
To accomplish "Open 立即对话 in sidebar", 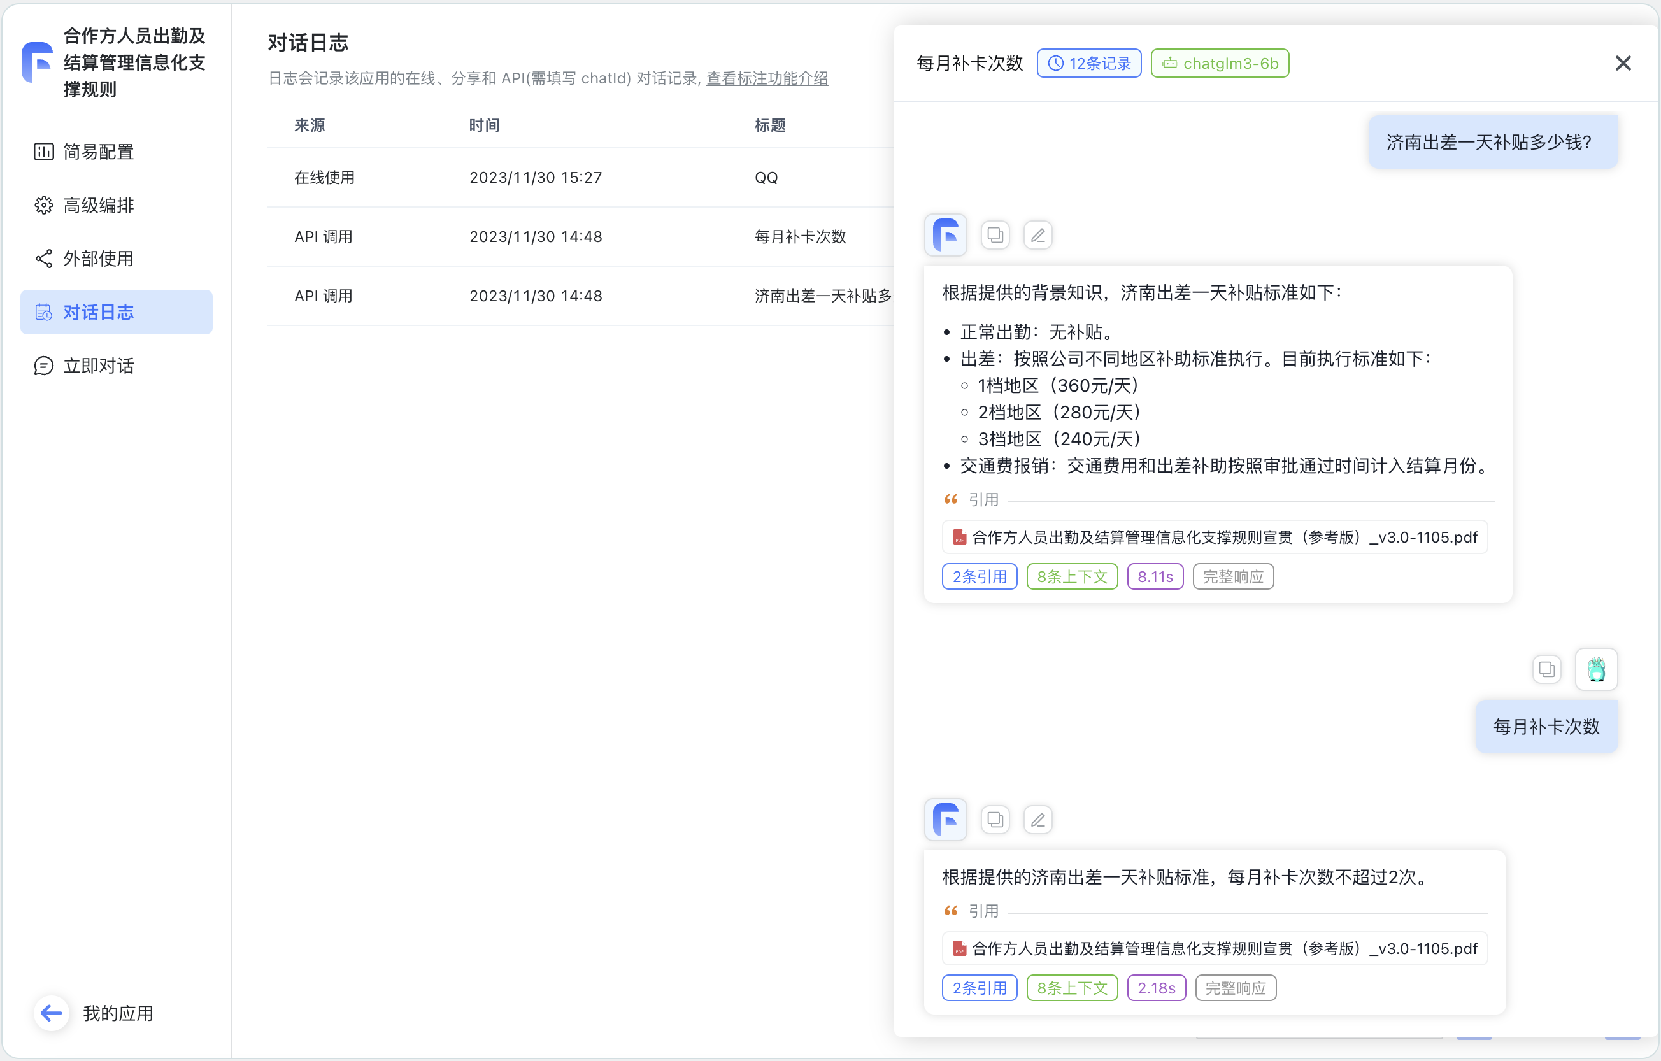I will click(98, 366).
